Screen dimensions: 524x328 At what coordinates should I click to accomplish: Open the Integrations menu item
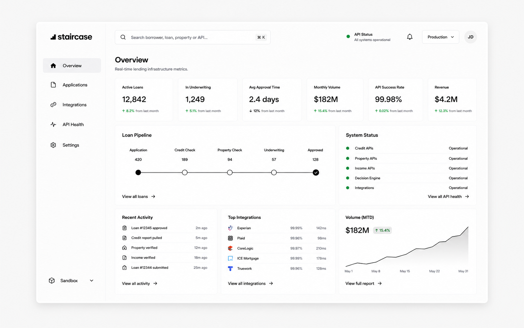[72, 104]
